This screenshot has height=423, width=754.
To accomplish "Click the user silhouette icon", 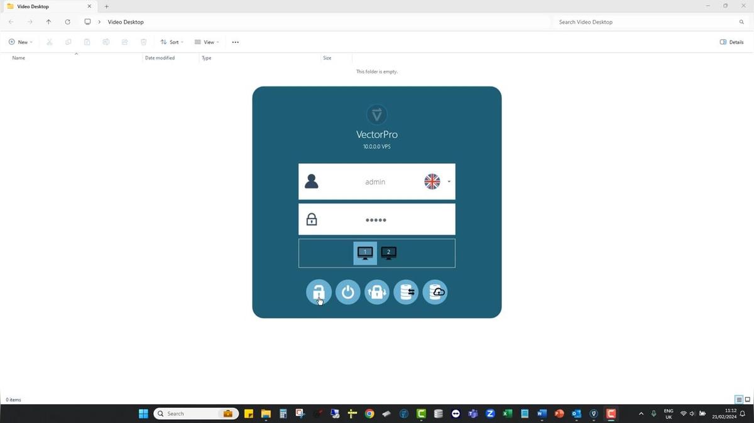I will click(x=311, y=182).
